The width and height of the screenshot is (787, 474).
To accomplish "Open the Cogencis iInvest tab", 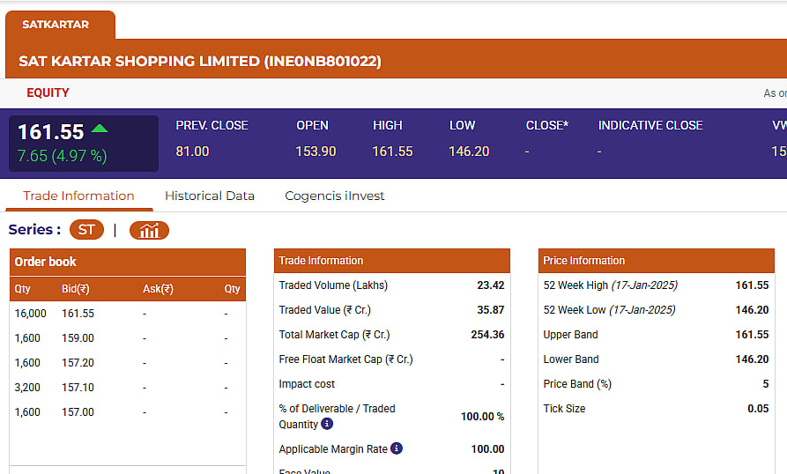I will coord(335,196).
